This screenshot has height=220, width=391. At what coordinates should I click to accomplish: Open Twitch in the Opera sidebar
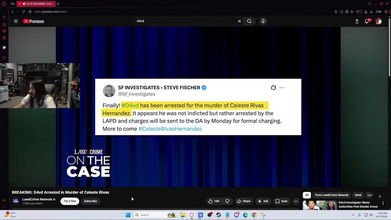click(4, 48)
